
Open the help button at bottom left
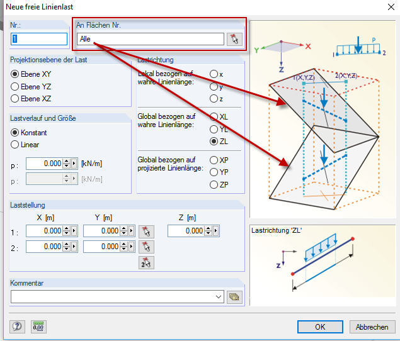click(x=18, y=327)
